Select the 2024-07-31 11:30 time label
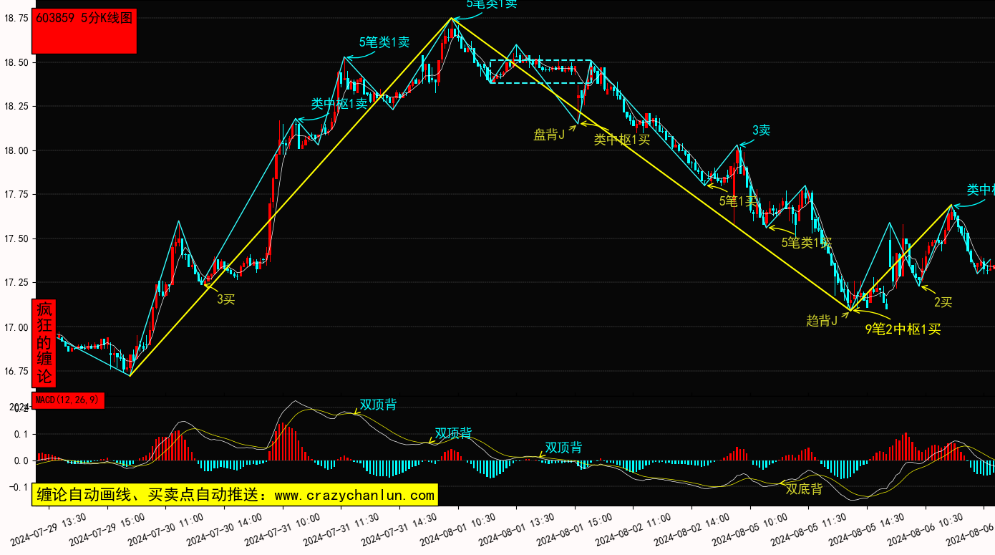This screenshot has height=555, width=995. tap(341, 529)
